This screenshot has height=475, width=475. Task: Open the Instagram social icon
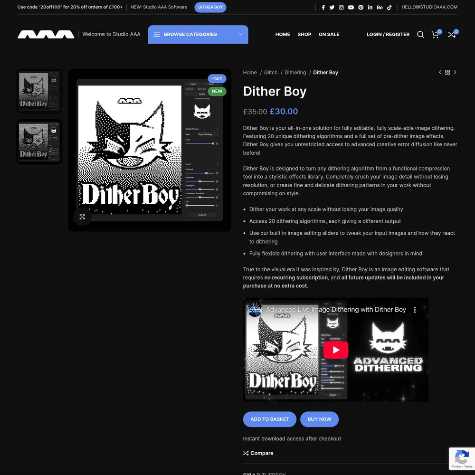[x=342, y=7]
